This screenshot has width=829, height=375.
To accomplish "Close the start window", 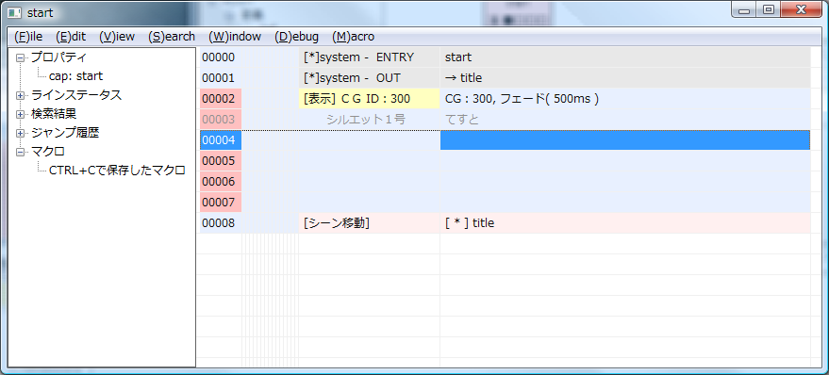I will (x=801, y=10).
